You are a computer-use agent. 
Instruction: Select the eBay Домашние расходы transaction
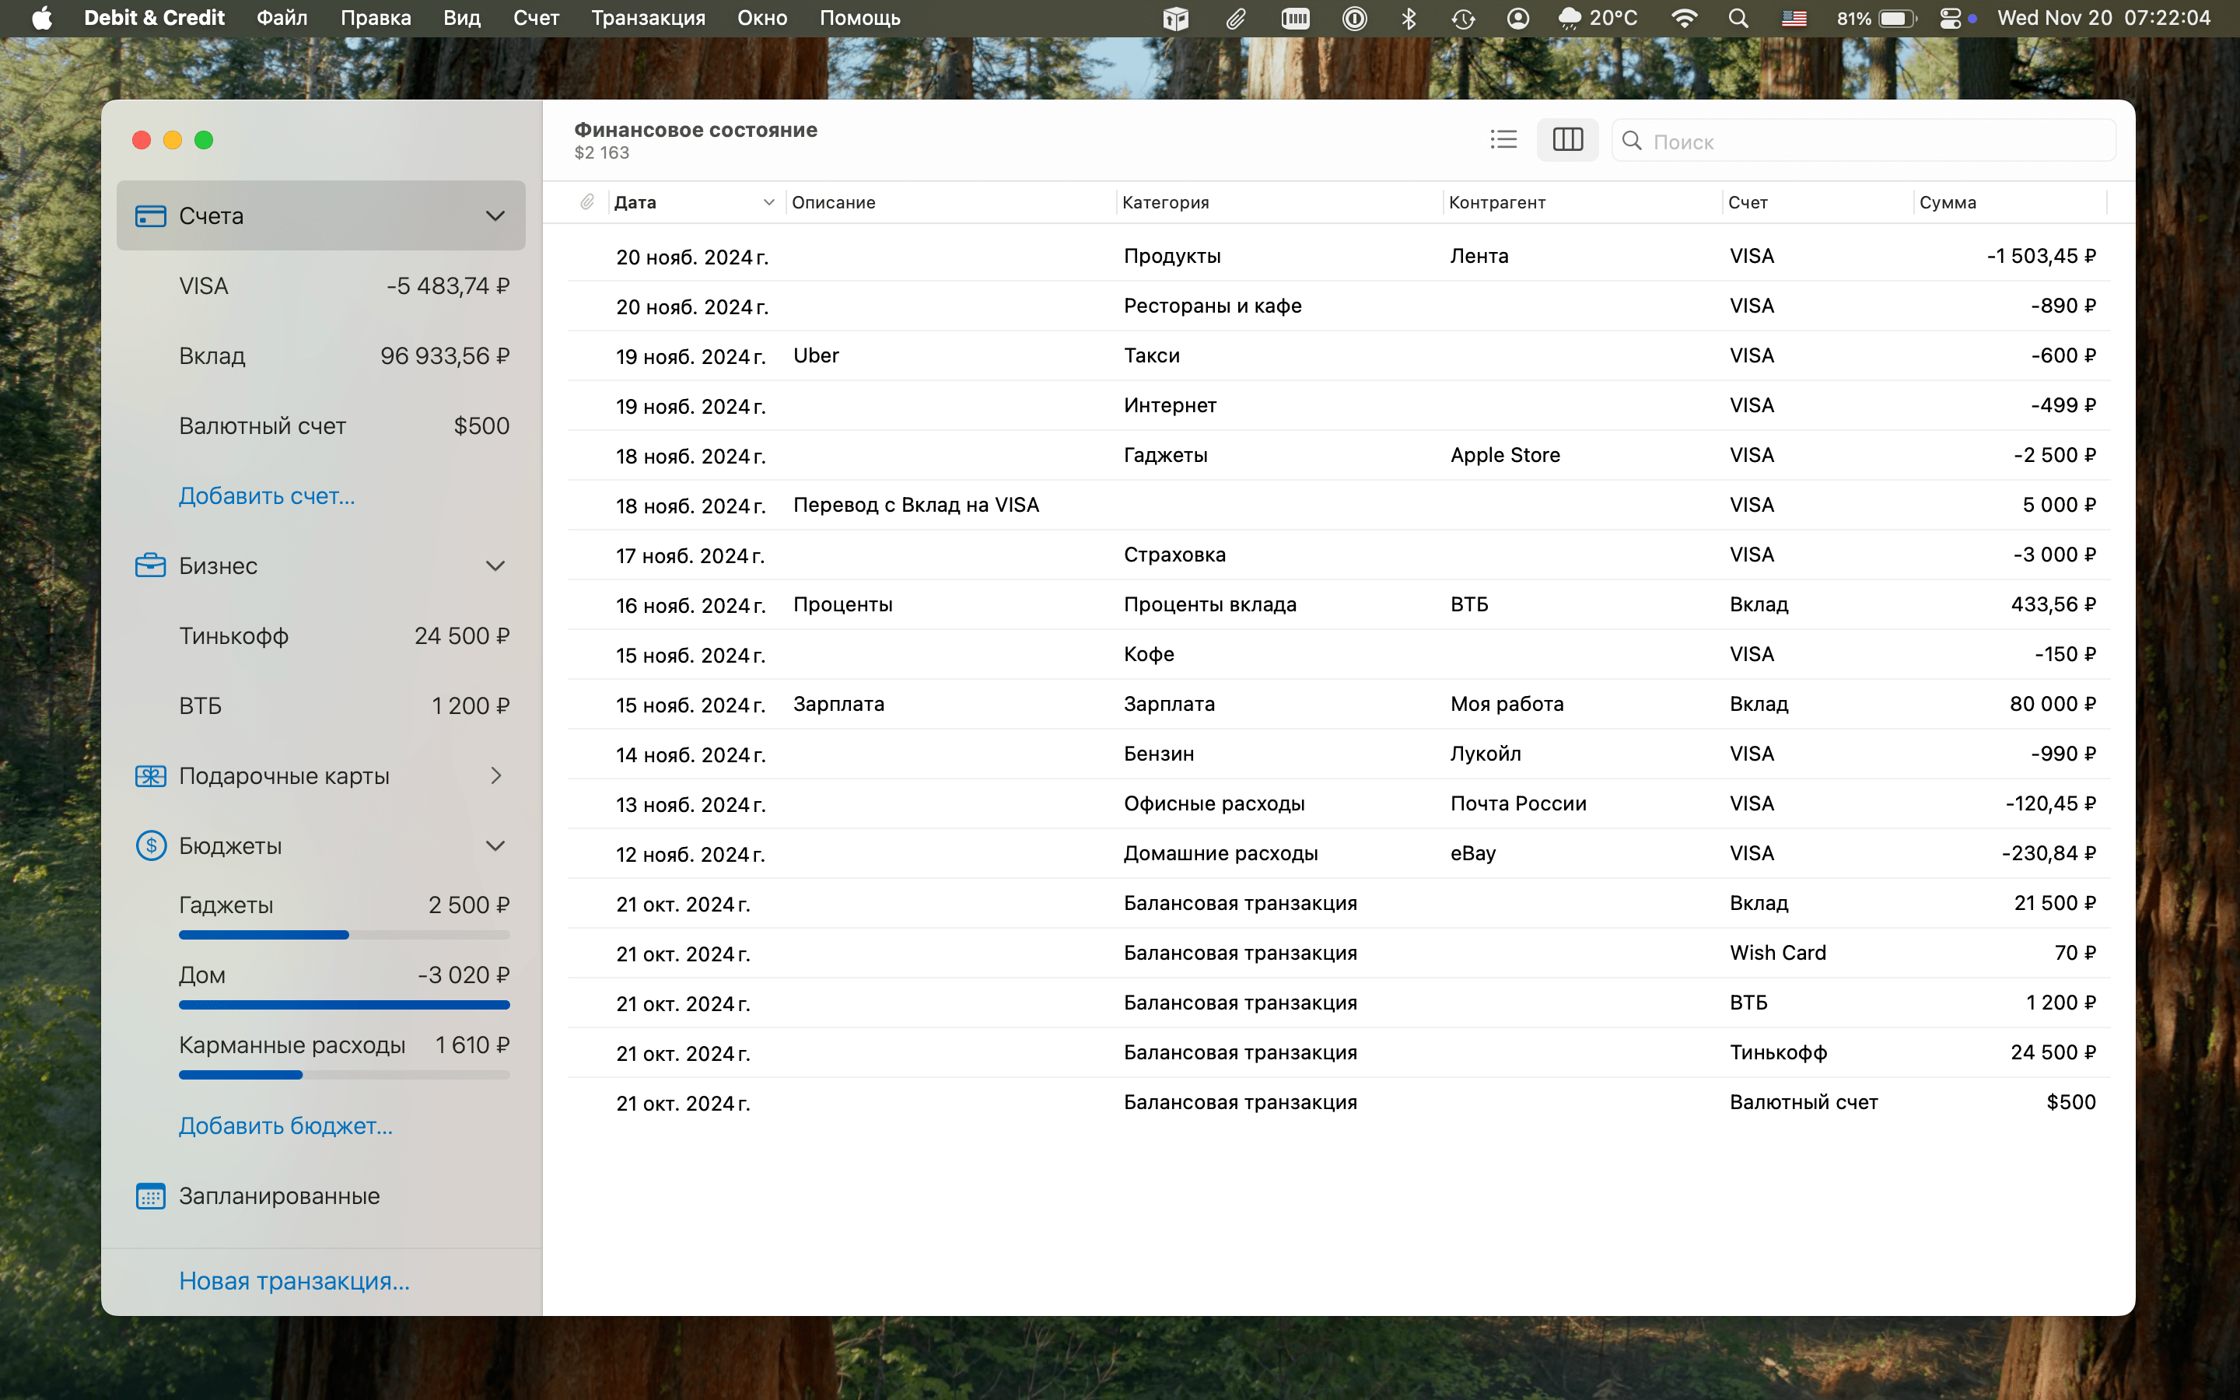1339,852
